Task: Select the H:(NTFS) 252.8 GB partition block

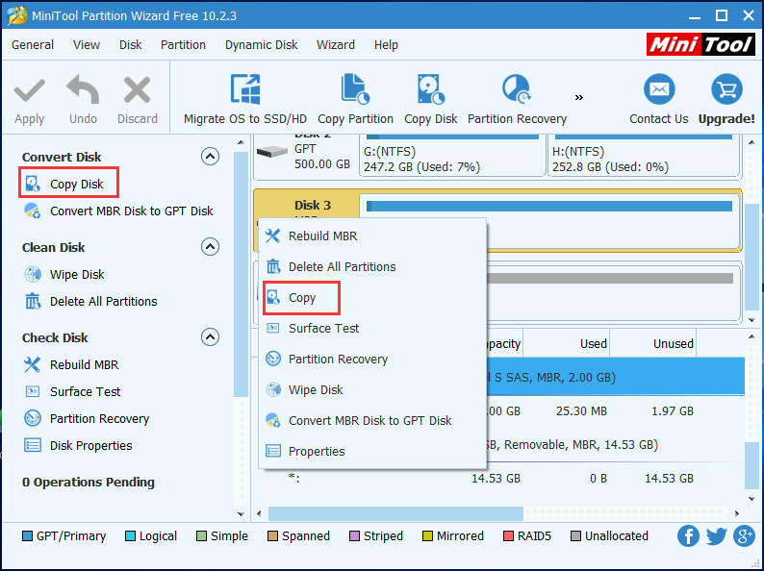Action: 644,156
